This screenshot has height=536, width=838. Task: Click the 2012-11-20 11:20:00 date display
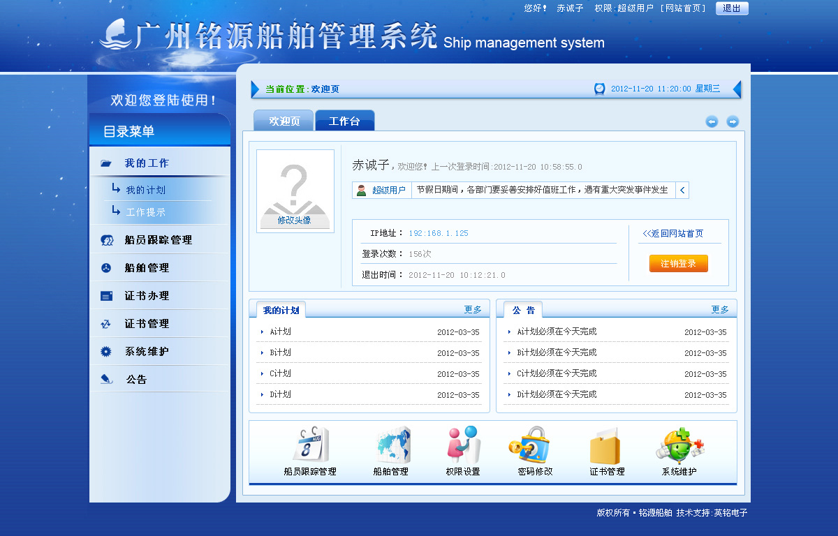coord(651,89)
